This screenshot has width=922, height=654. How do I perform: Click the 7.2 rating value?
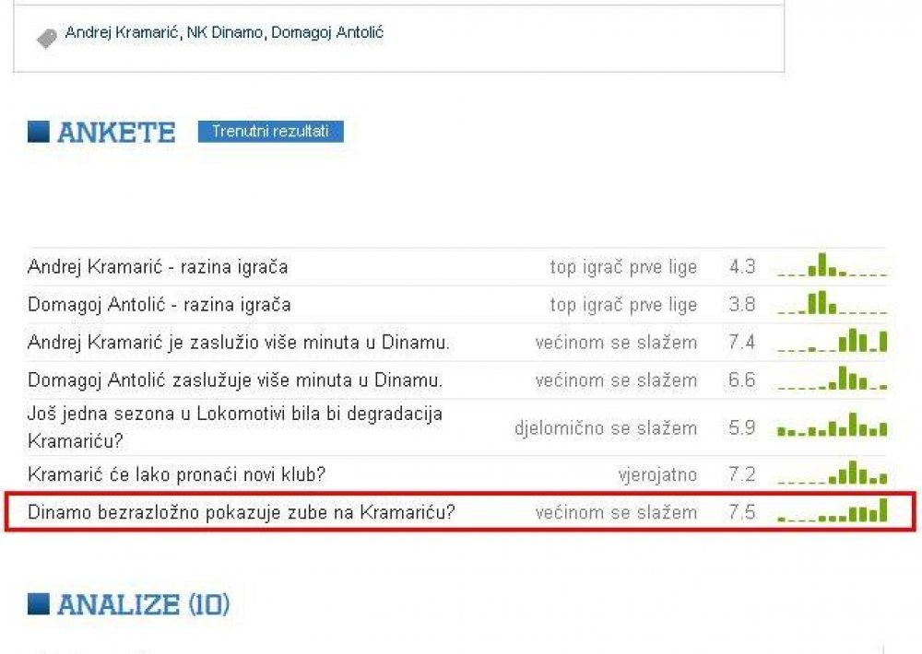click(x=742, y=474)
